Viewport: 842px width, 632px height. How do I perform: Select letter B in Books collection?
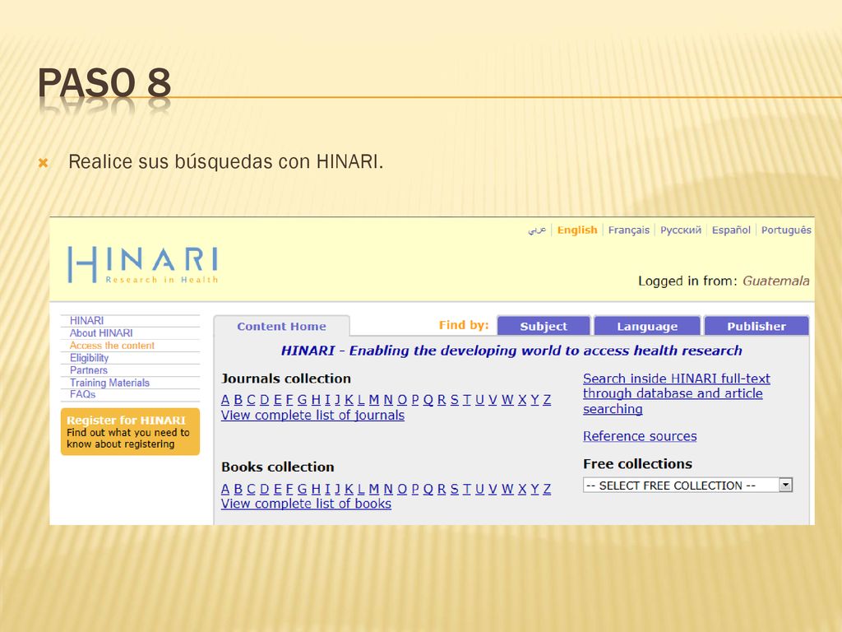238,489
